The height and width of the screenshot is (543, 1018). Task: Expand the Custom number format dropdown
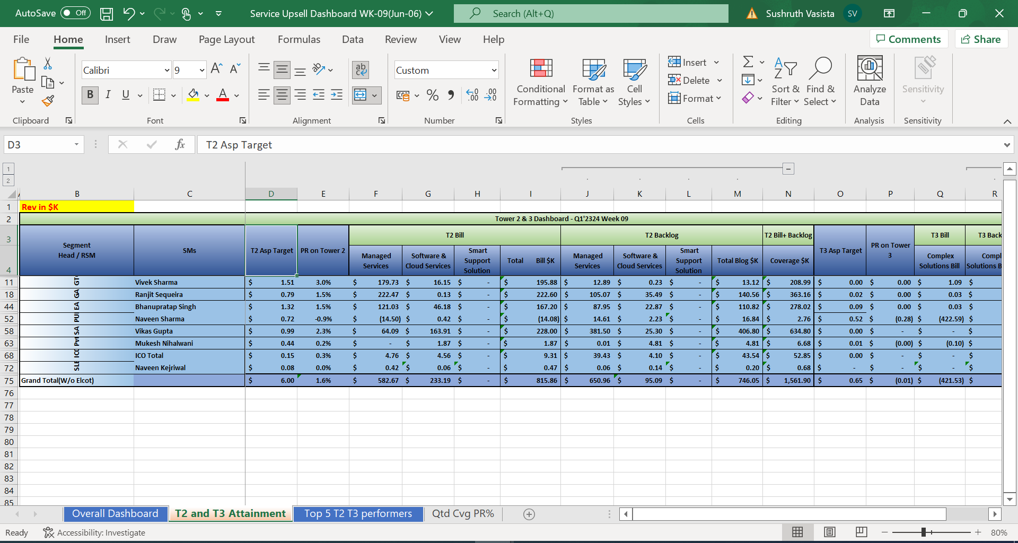point(494,70)
